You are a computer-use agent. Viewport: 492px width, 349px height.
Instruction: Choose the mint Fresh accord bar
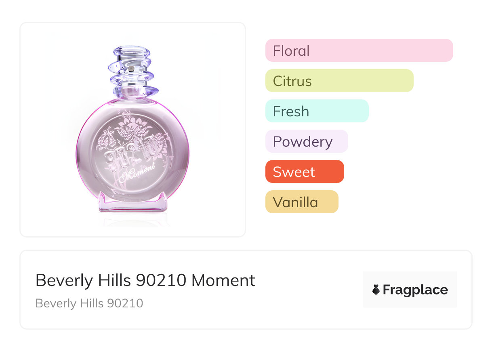(x=317, y=111)
